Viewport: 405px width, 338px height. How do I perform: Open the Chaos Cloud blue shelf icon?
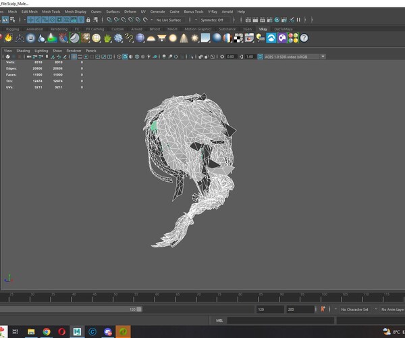(x=271, y=38)
